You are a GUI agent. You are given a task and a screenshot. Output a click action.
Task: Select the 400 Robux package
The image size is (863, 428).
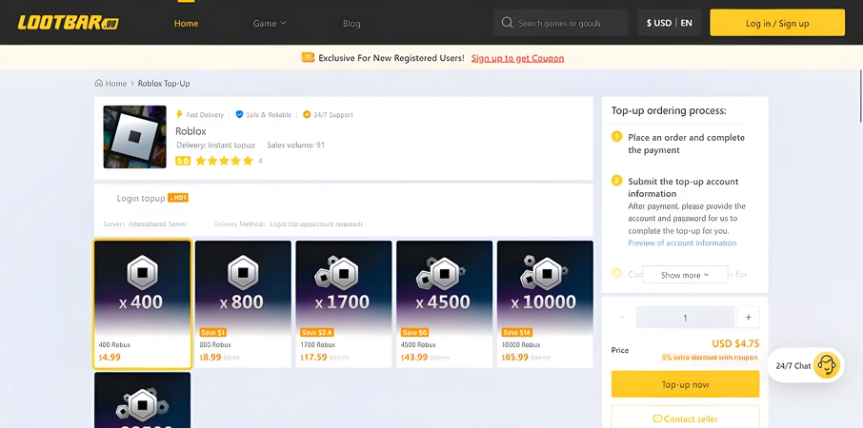pyautogui.click(x=143, y=303)
